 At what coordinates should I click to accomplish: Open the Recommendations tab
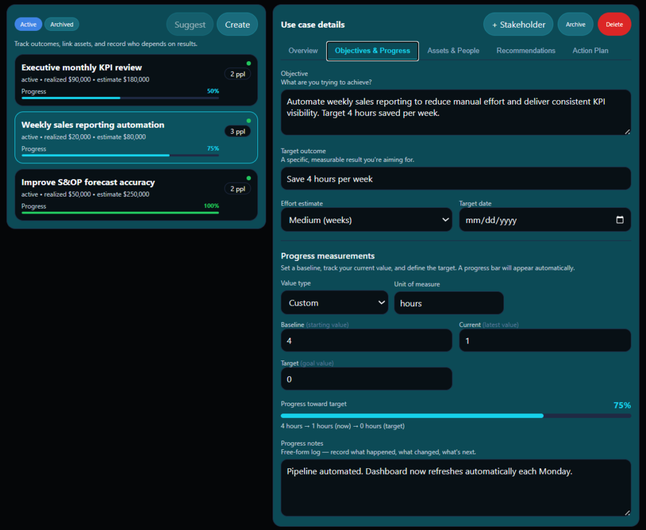pos(526,50)
